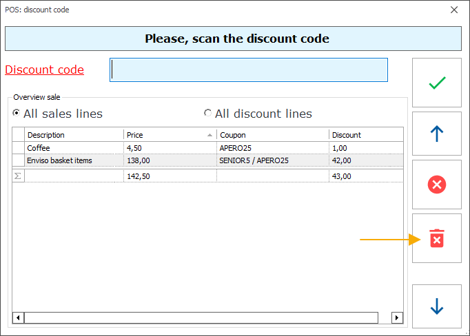Image resolution: width=470 pixels, height=336 pixels.
Task: Click the Coupon column header
Action: click(272, 135)
